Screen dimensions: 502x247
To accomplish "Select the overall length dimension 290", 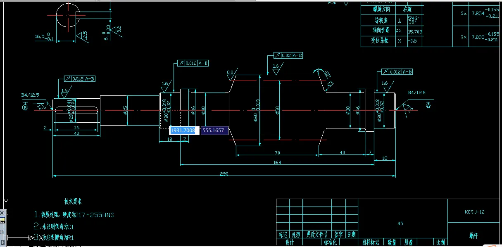I will coord(224,173).
